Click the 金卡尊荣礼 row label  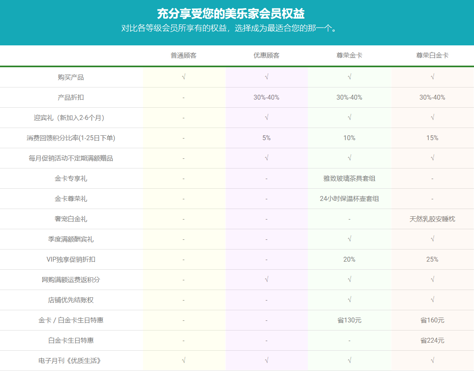tap(71, 199)
